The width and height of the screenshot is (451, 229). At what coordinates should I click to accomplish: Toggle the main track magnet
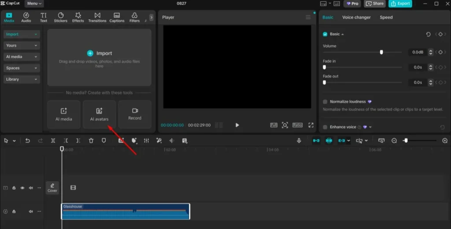click(316, 140)
